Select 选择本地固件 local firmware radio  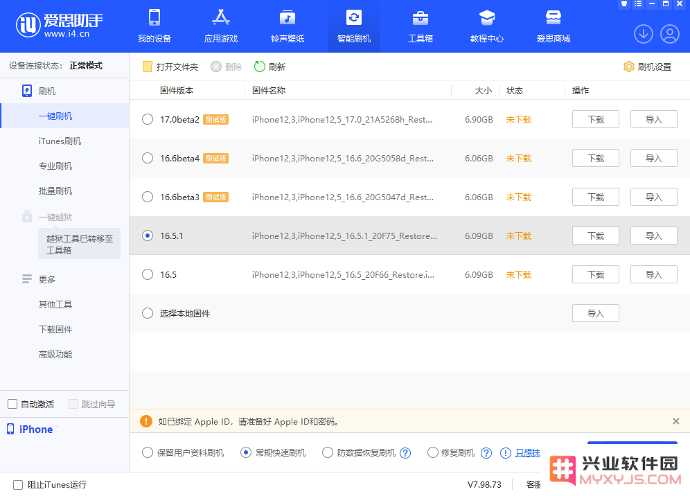pos(148,313)
